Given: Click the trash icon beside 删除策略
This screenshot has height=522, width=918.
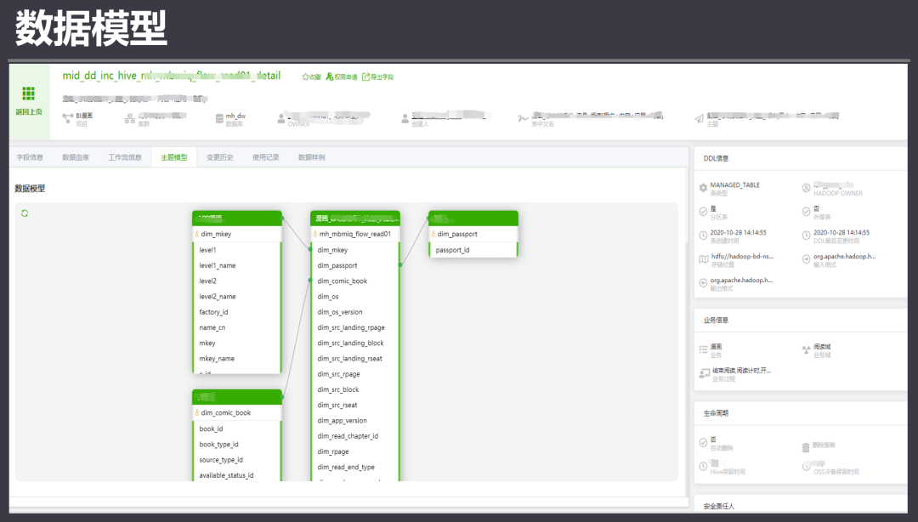Looking at the screenshot, I should [806, 447].
